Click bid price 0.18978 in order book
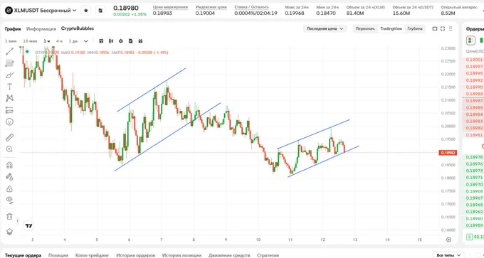This screenshot has width=484, height=258. click(x=475, y=157)
